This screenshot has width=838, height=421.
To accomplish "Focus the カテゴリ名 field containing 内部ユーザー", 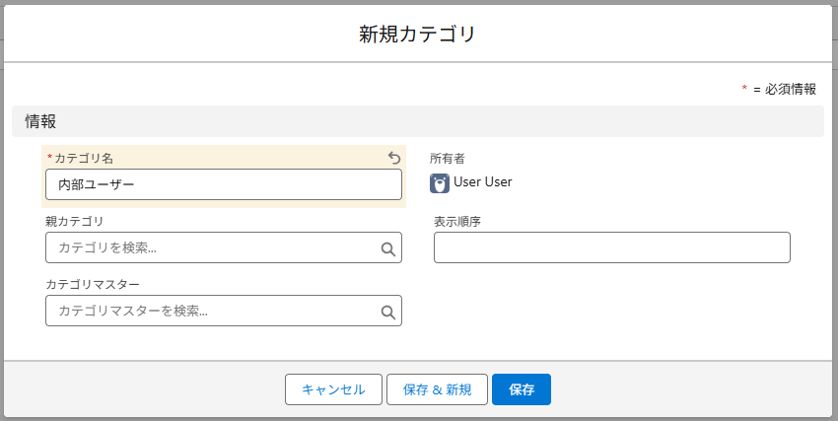I will coord(223,184).
